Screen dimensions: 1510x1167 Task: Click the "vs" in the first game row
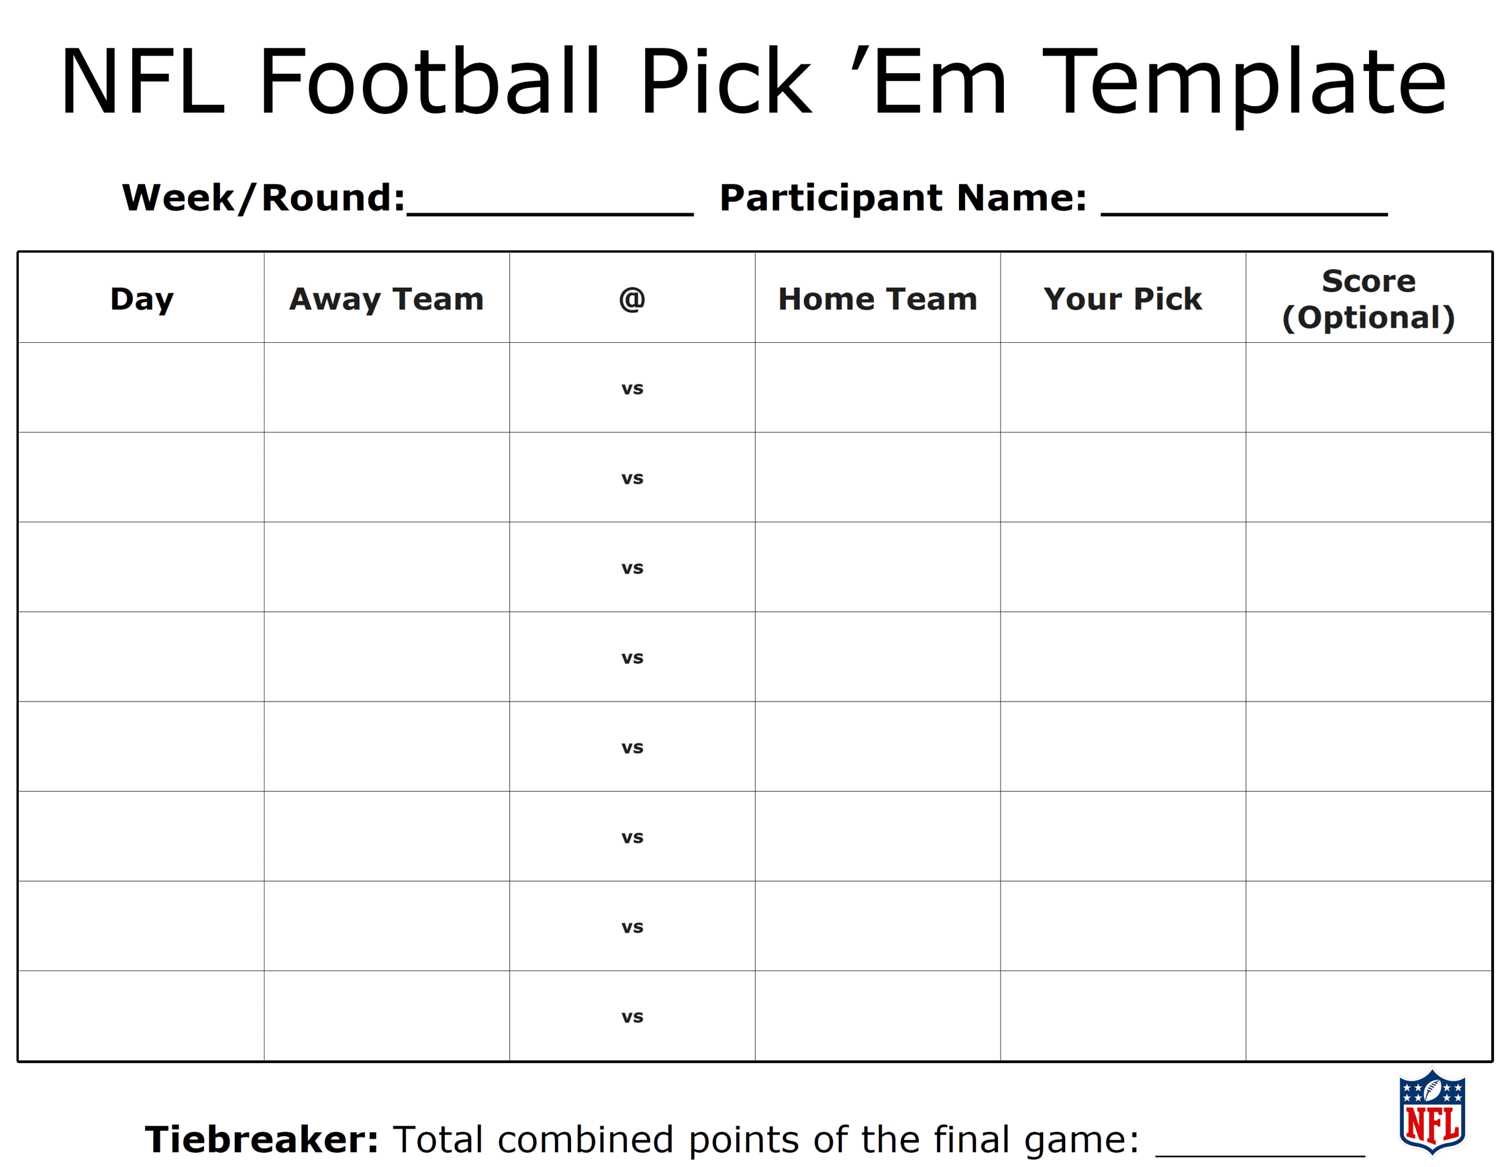point(632,388)
